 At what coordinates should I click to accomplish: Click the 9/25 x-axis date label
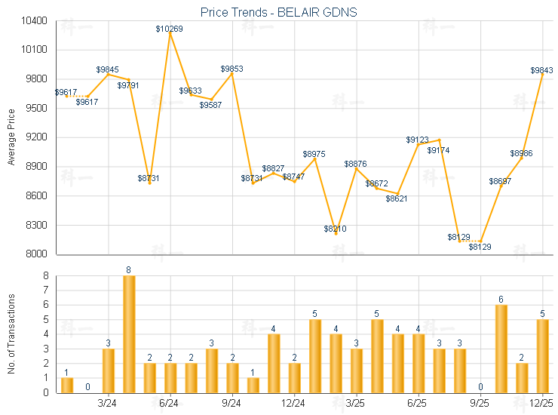[480, 404]
